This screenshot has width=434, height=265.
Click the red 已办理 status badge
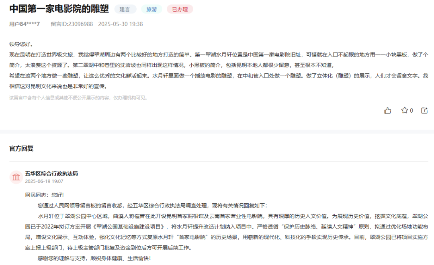point(180,9)
